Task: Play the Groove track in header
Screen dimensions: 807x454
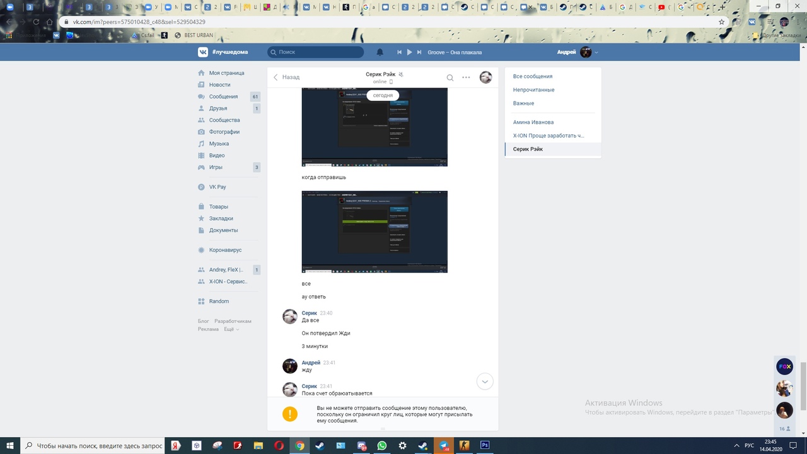Action: coord(409,52)
